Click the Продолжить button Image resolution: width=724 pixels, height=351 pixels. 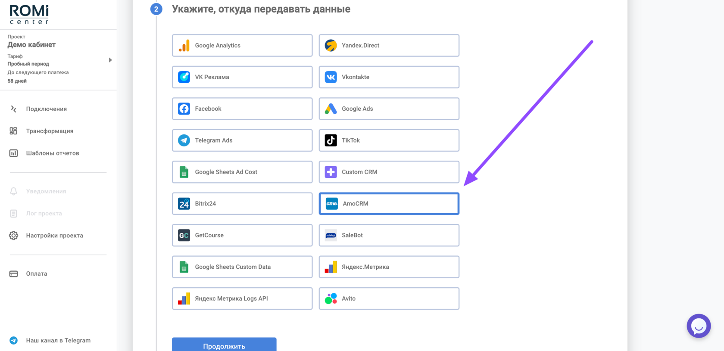224,345
